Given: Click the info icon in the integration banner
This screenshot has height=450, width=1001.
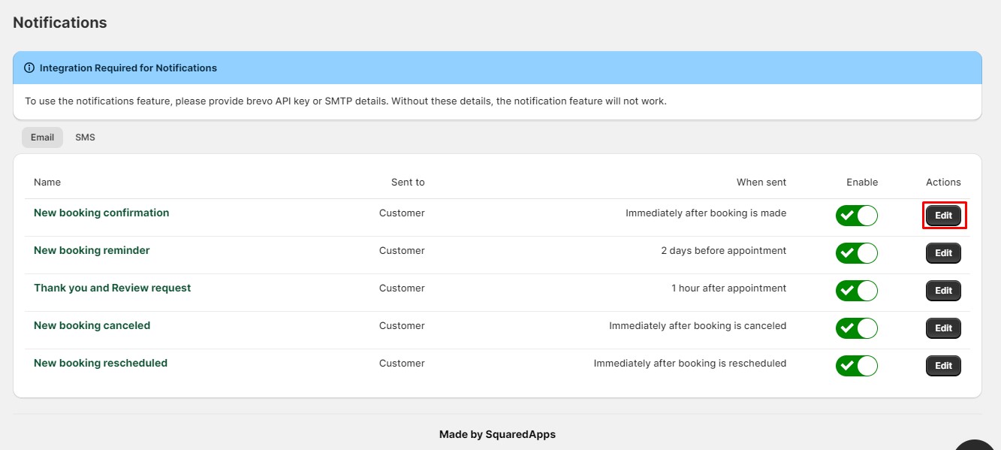Looking at the screenshot, I should coord(29,68).
